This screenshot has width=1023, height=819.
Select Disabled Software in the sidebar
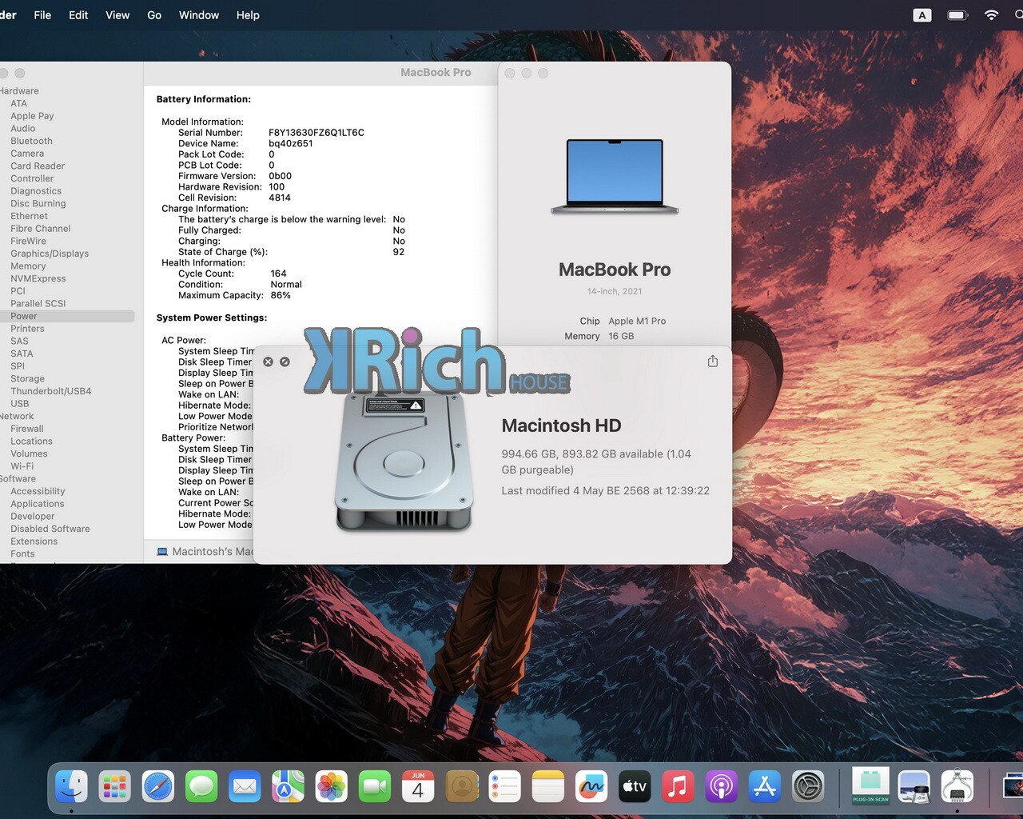50,528
